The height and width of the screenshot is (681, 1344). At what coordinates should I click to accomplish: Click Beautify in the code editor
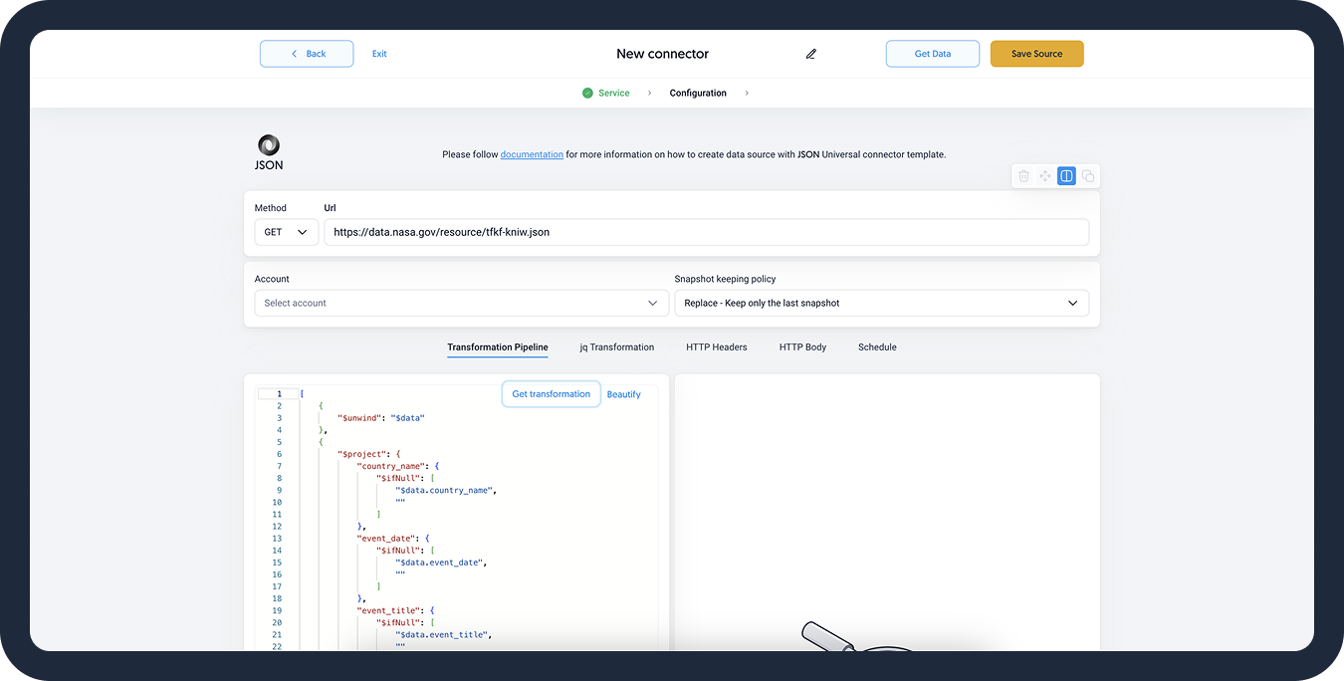tap(623, 394)
